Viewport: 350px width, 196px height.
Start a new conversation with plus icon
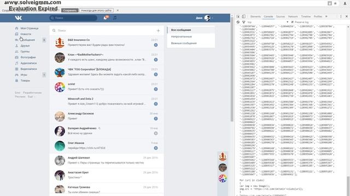point(158,30)
